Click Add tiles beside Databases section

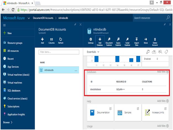pos(163,72)
